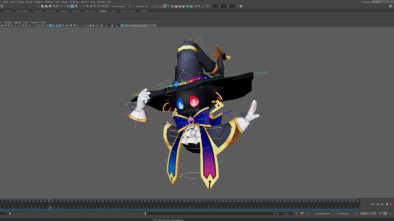Viewport: 394px width, 221px height.
Task: Toggle snap to points icon
Action: click(95, 6)
